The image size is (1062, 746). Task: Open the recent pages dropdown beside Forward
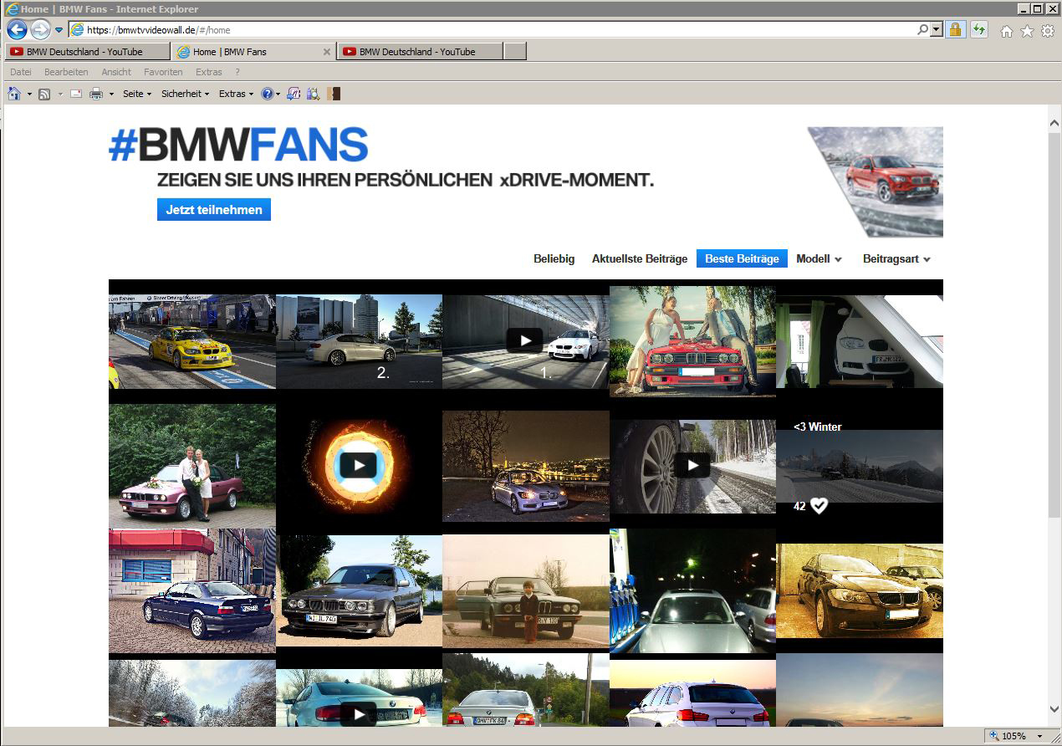59,30
